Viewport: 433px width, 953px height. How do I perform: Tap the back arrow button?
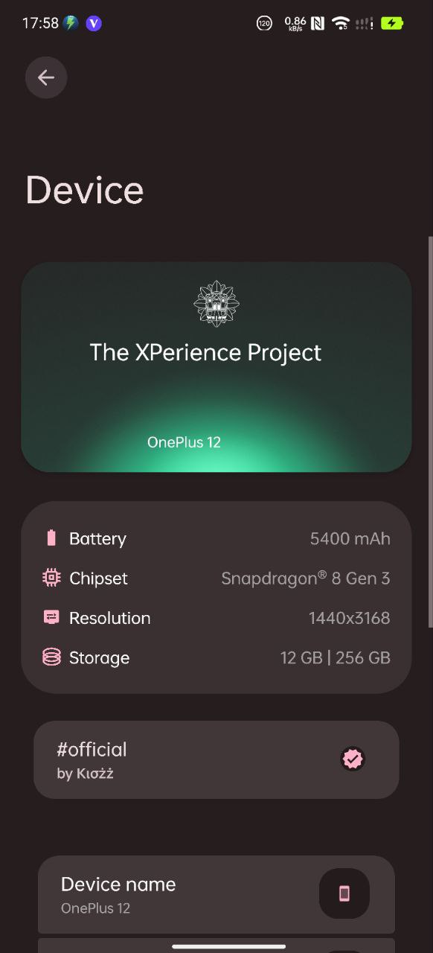(x=46, y=77)
